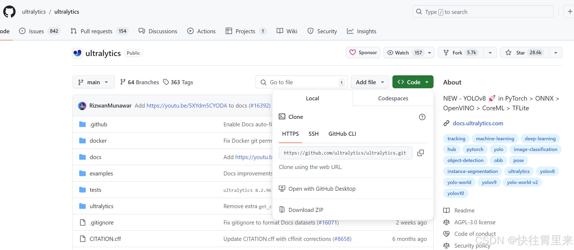Image resolution: width=574 pixels, height=250 pixels.
Task: Open the docs folder
Action: [x=95, y=157]
